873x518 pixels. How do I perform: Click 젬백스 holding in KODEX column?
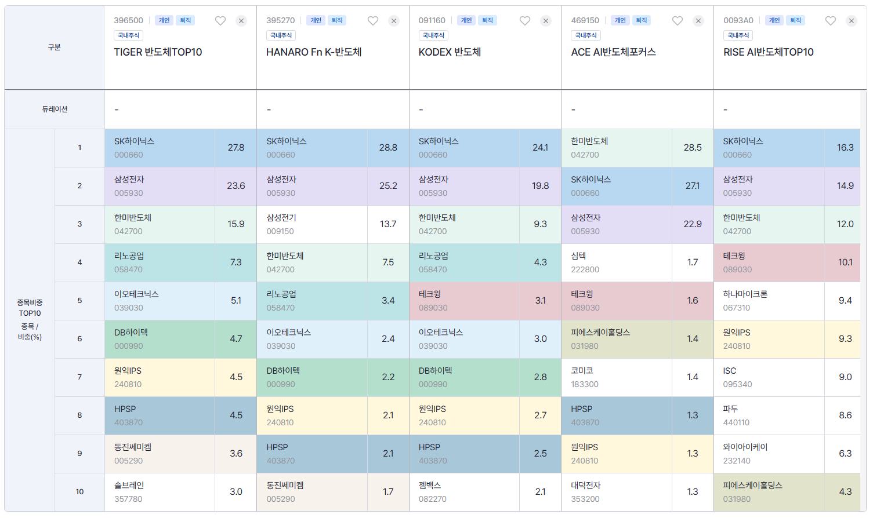430,486
